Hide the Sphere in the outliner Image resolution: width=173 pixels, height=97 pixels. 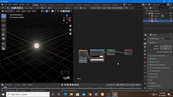171,21
